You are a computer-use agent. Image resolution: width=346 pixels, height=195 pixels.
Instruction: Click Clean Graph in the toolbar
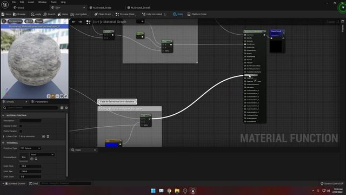click(103, 14)
